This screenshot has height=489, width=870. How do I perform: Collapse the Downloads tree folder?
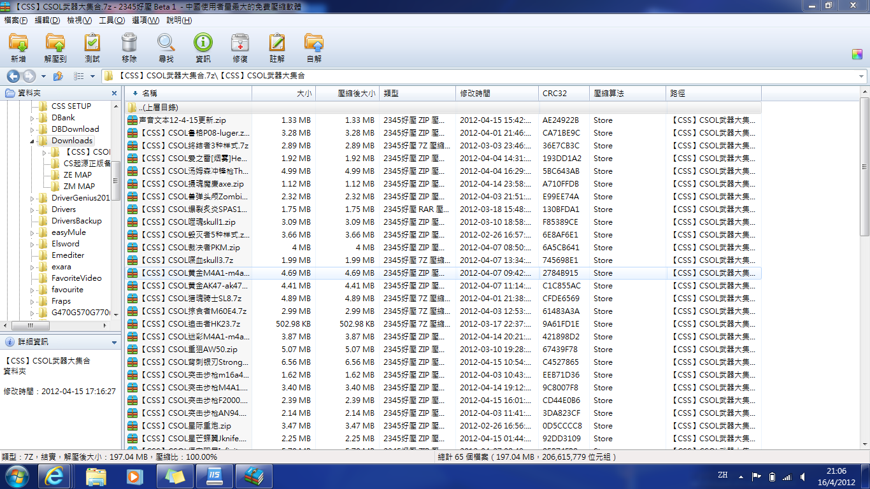coord(32,141)
